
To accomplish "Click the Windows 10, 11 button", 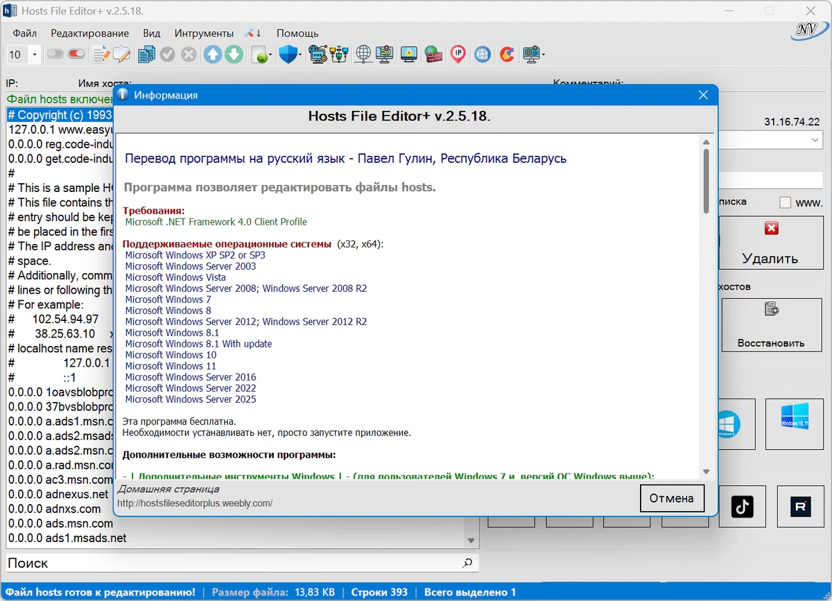I will click(795, 424).
